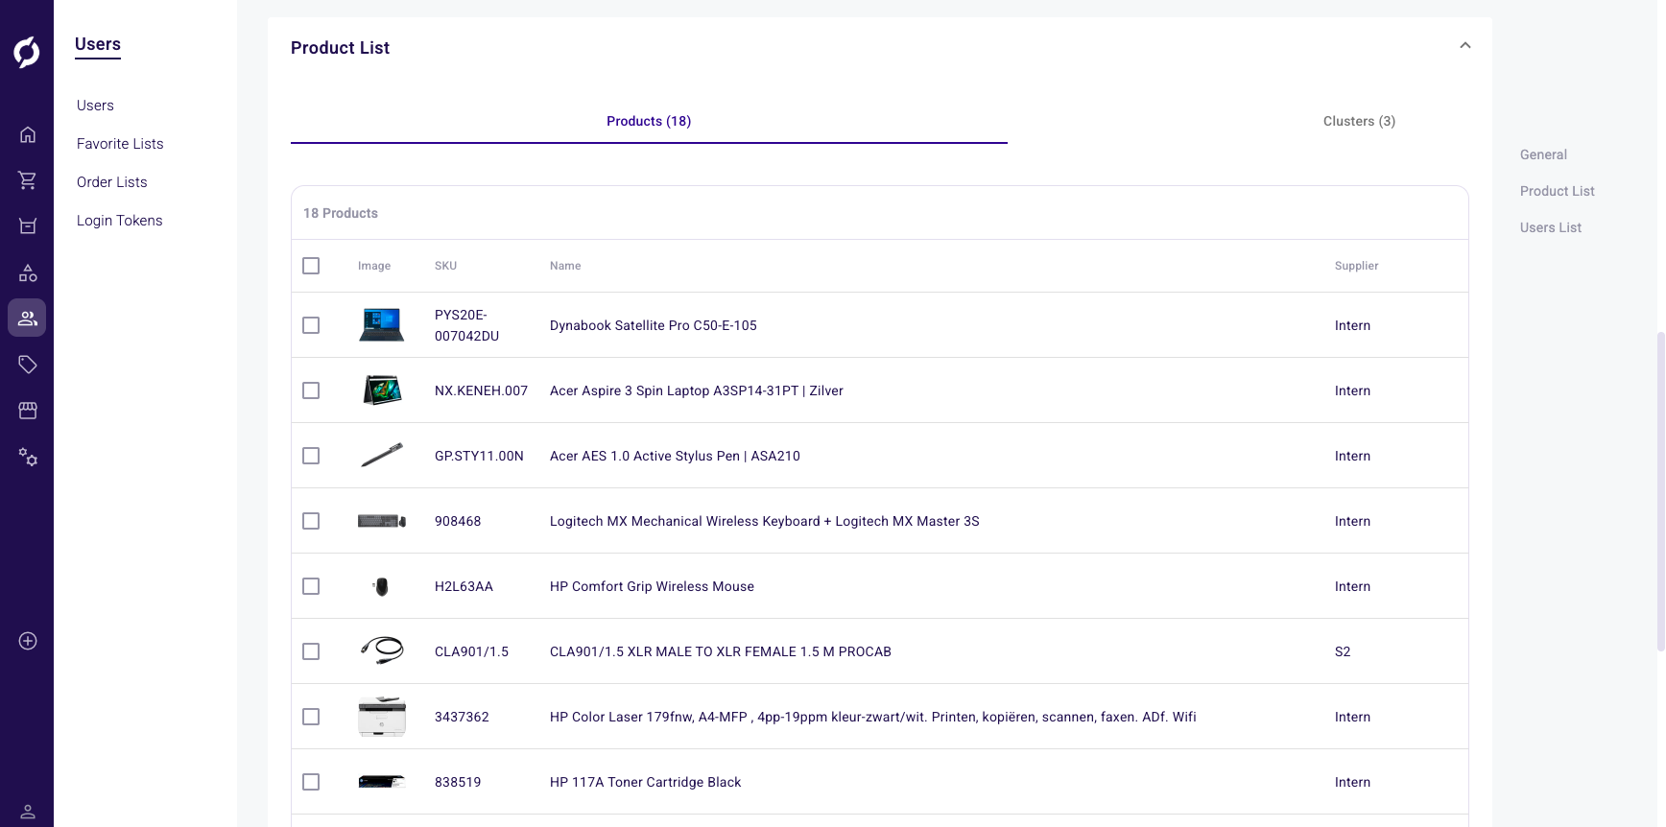
Task: Click the page vertical scrollbar
Action: coord(1660,491)
